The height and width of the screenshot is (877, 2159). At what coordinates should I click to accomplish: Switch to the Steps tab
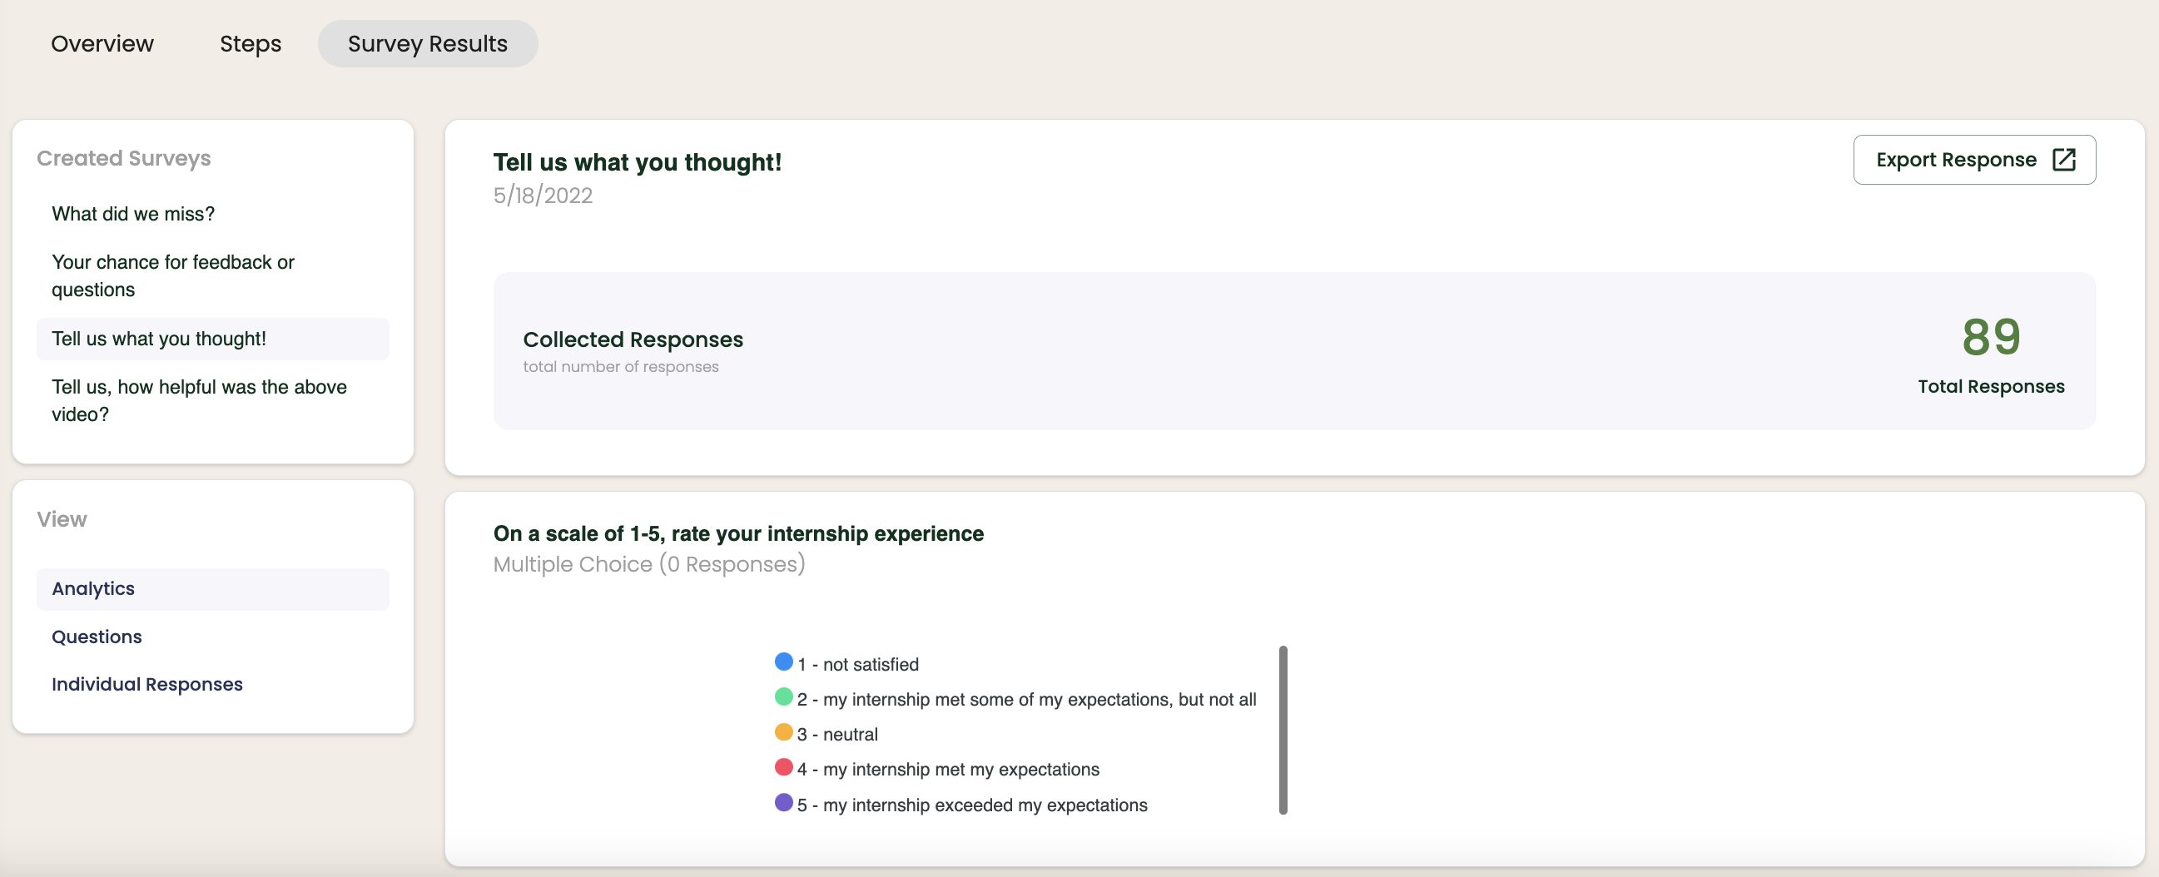pos(250,43)
